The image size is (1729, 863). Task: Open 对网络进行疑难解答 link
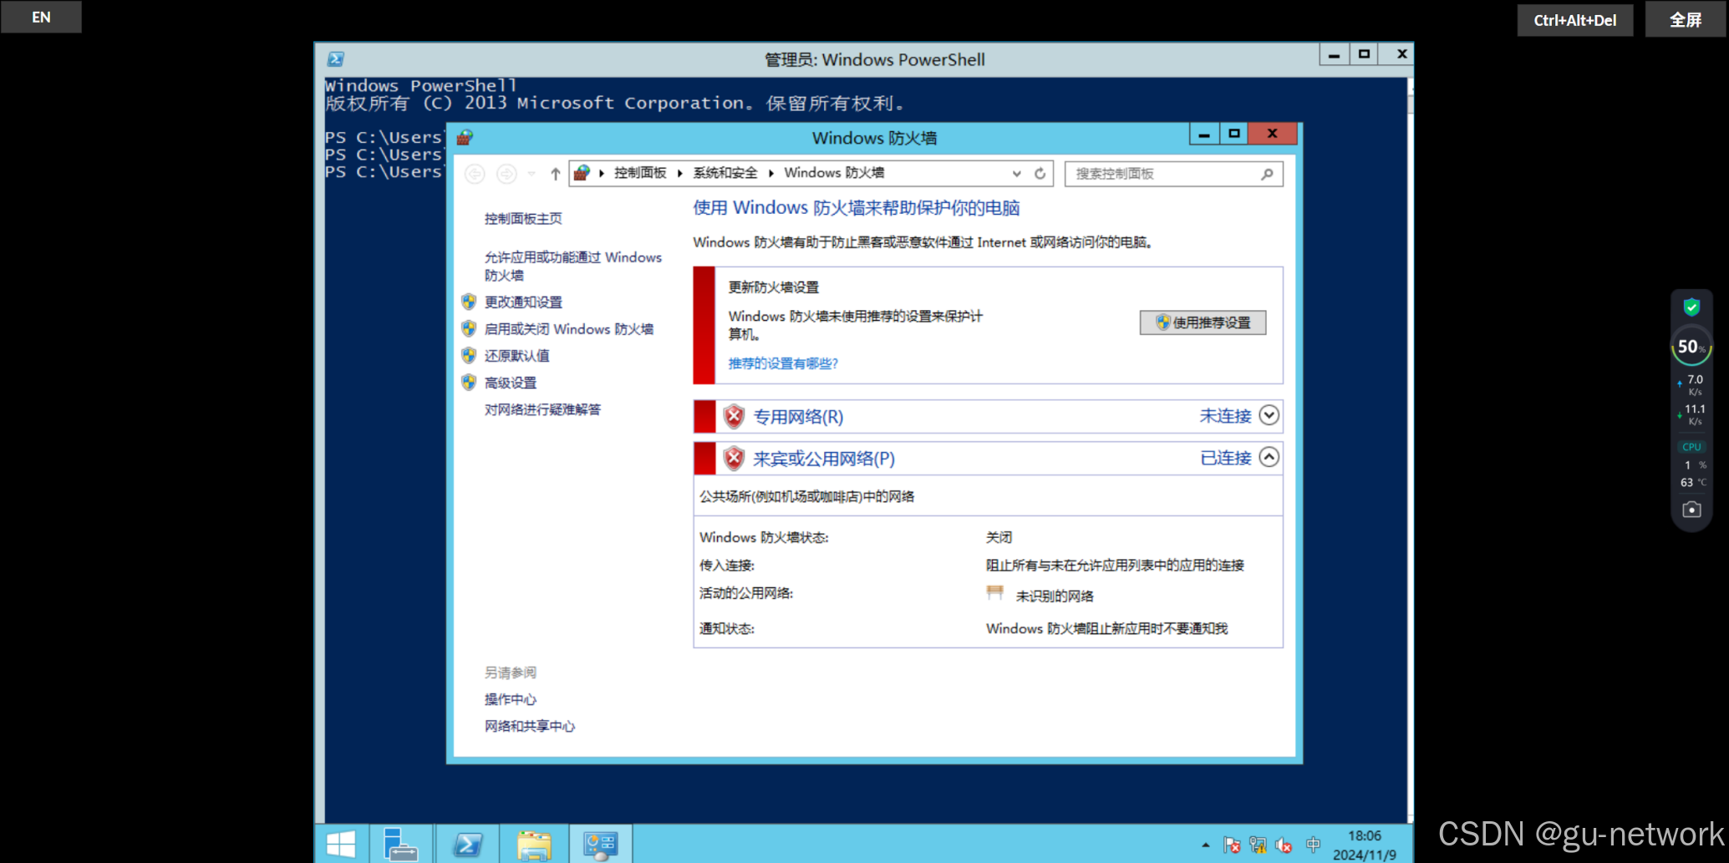point(542,409)
